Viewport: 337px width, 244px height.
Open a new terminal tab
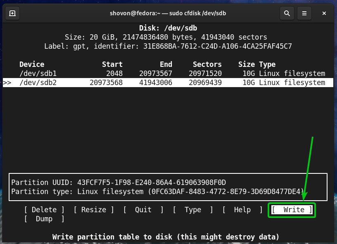tap(12, 13)
